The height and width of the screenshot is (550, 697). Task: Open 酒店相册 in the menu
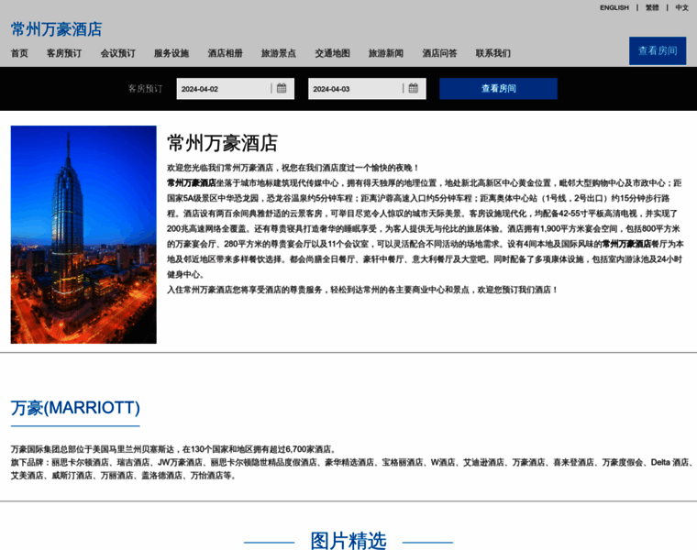click(x=225, y=53)
